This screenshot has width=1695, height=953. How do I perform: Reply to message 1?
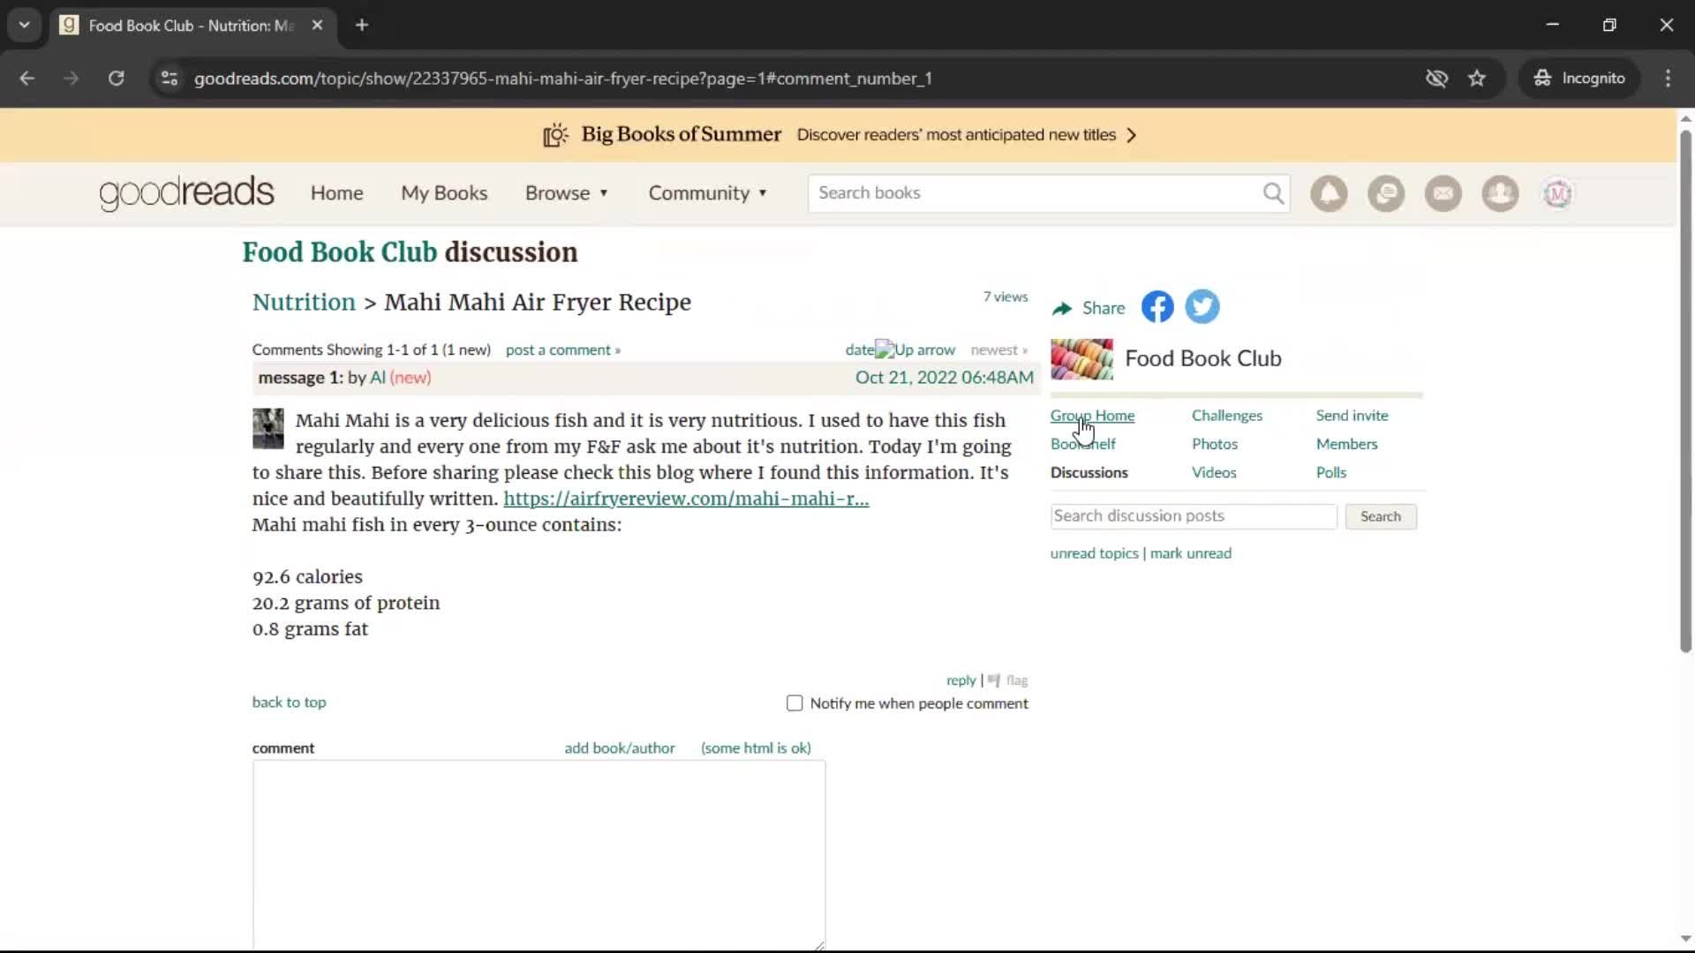(960, 680)
